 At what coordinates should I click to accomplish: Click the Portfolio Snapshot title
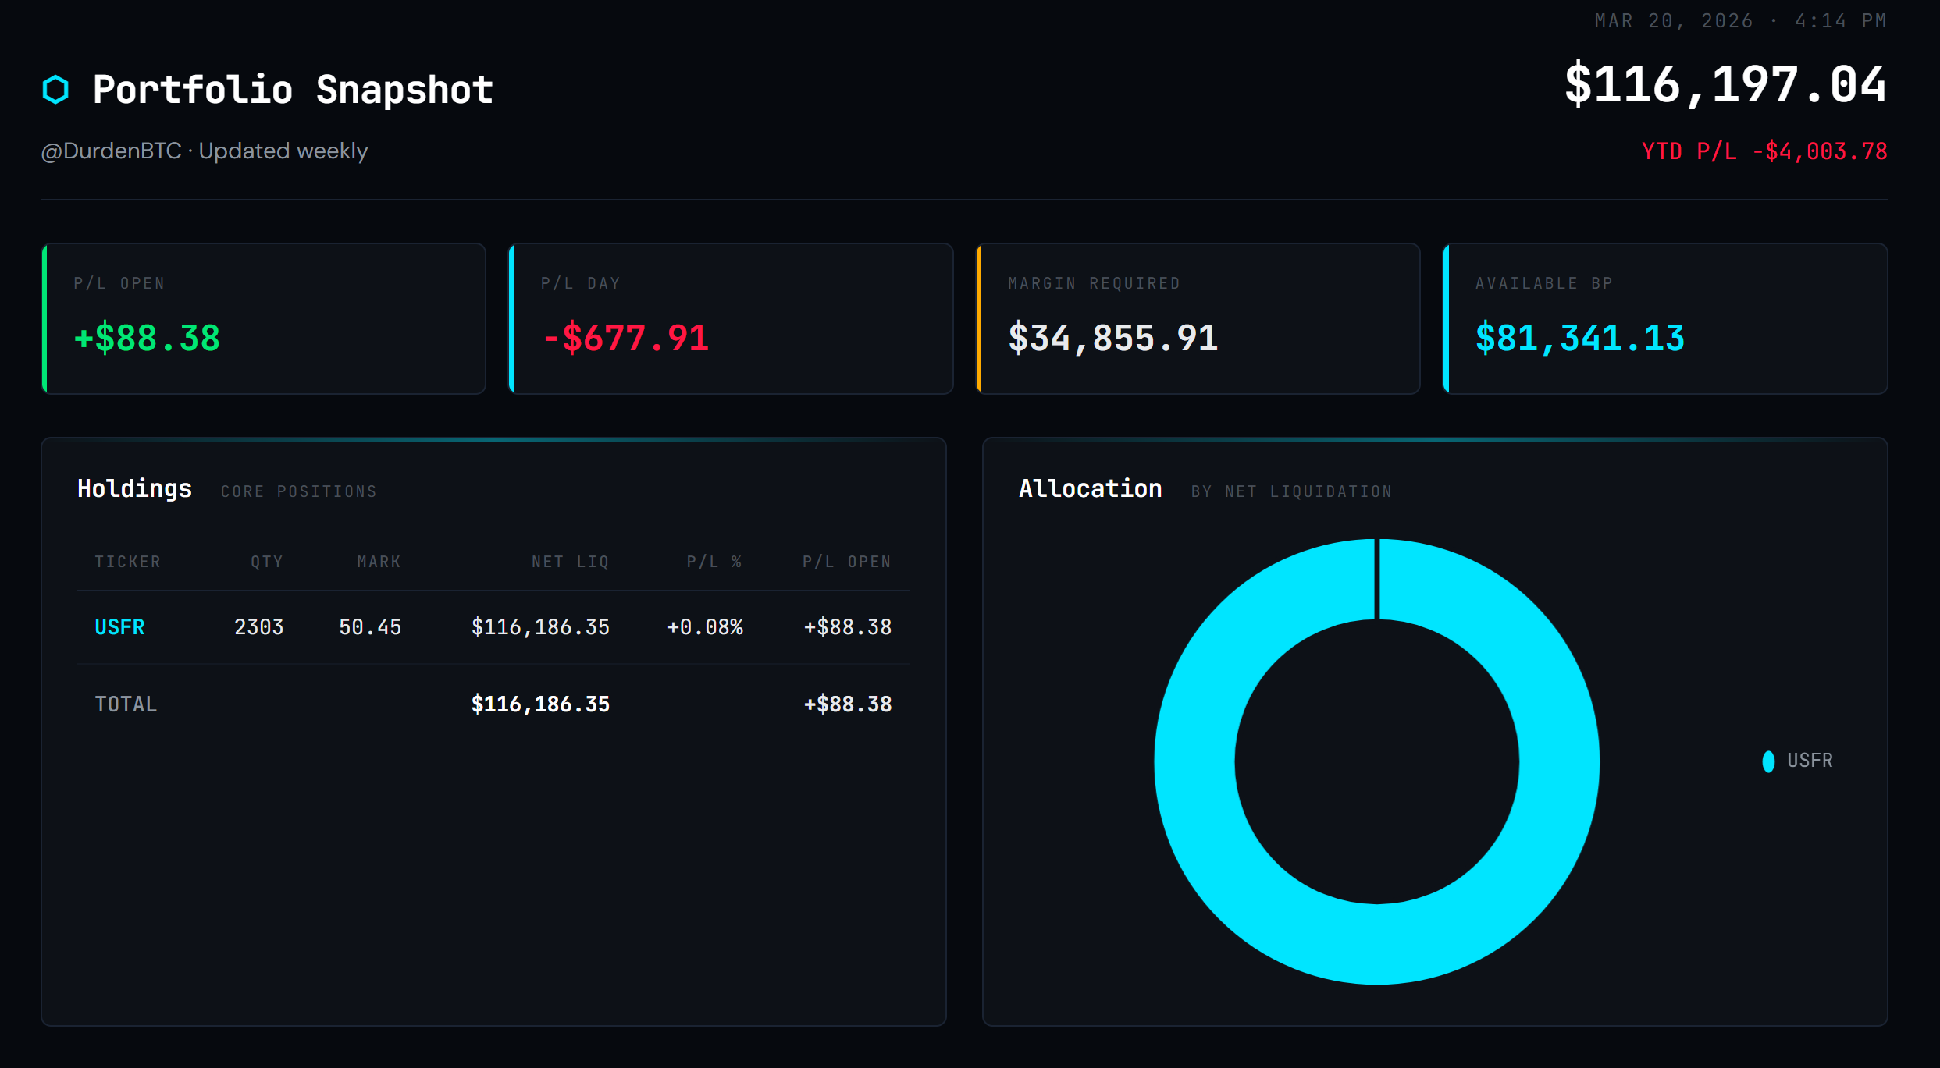tap(293, 90)
